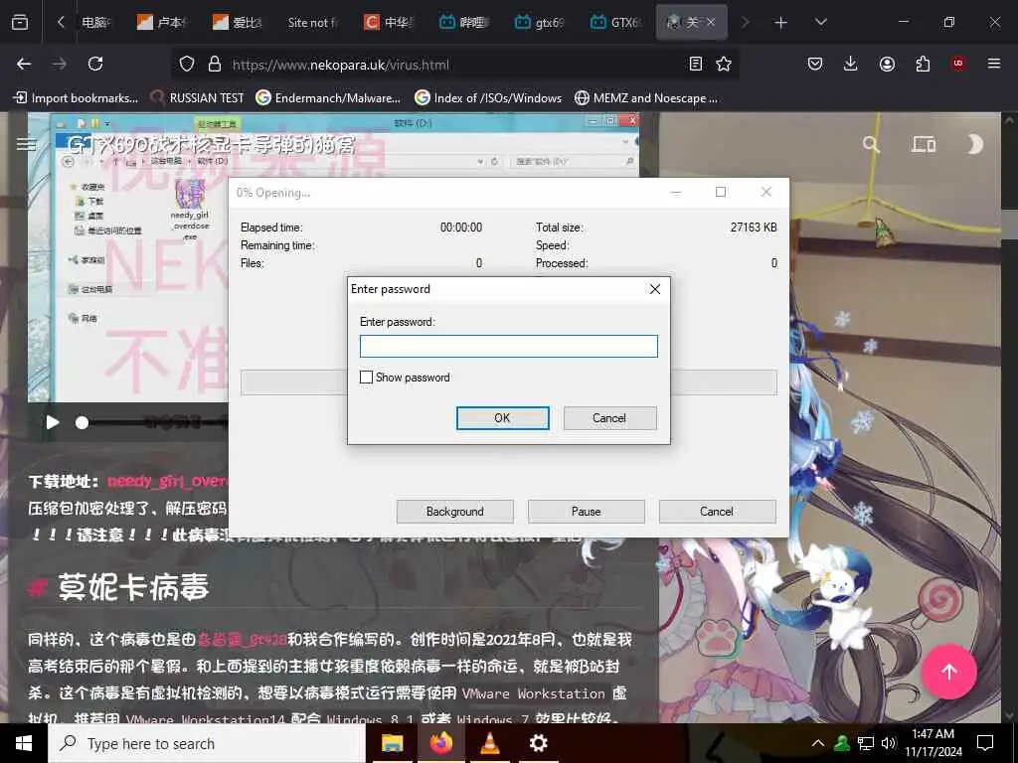This screenshot has width=1018, height=763.
Task: Confirm password with OK button
Action: tap(502, 418)
